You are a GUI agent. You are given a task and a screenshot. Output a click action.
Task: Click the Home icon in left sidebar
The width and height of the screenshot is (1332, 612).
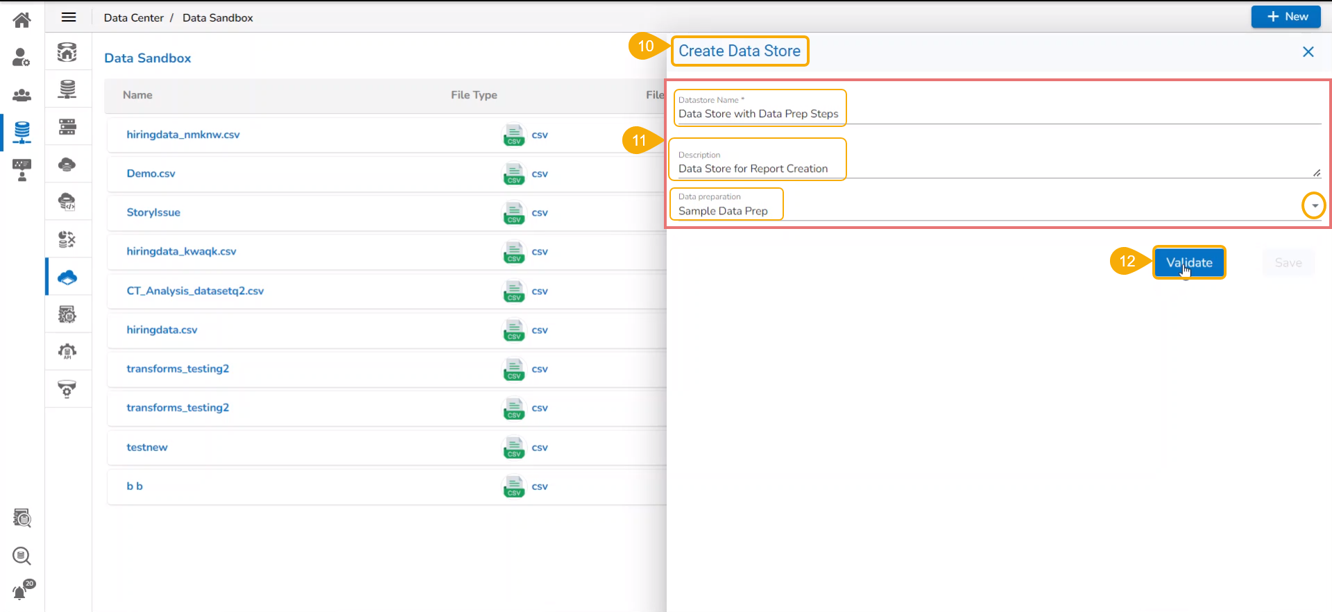click(22, 19)
